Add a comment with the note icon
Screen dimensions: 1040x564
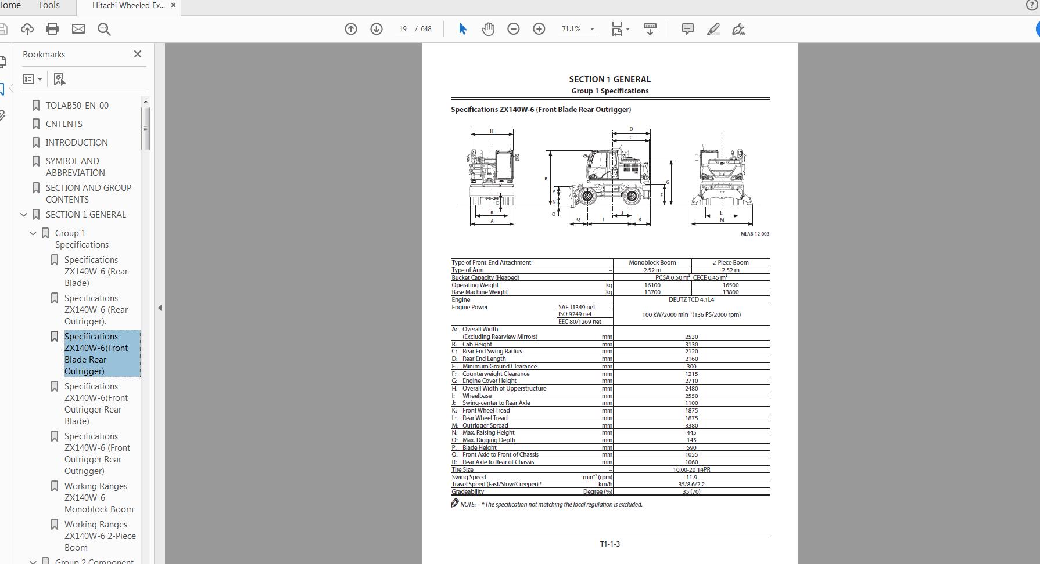click(687, 29)
